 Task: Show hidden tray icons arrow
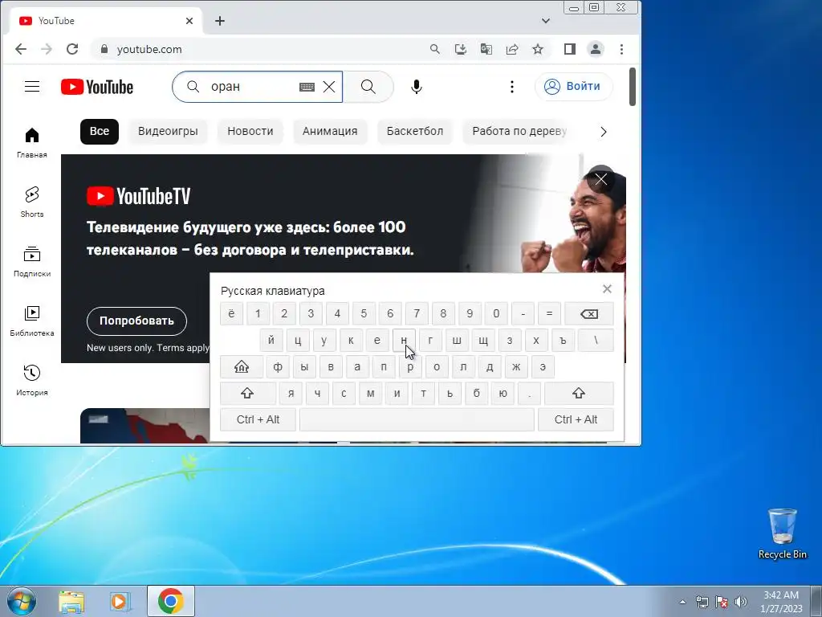click(682, 602)
